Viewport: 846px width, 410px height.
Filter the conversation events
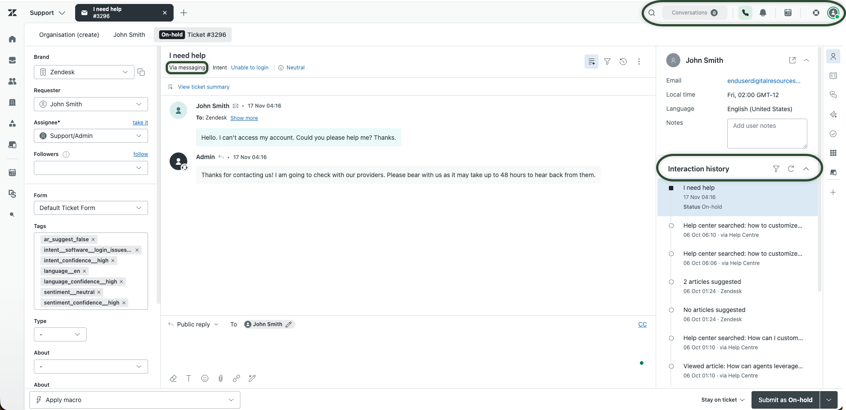pyautogui.click(x=607, y=62)
